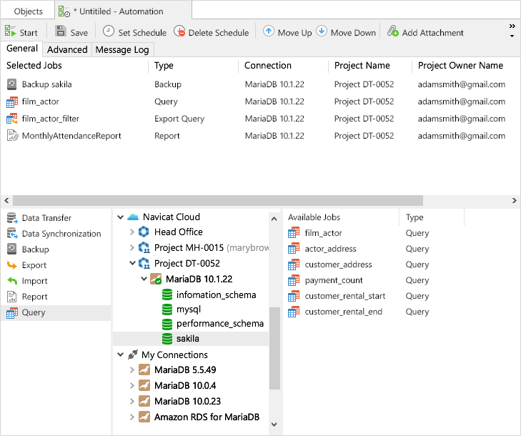
Task: Expand the MariaDB 5.5.49 connection
Action: point(132,370)
